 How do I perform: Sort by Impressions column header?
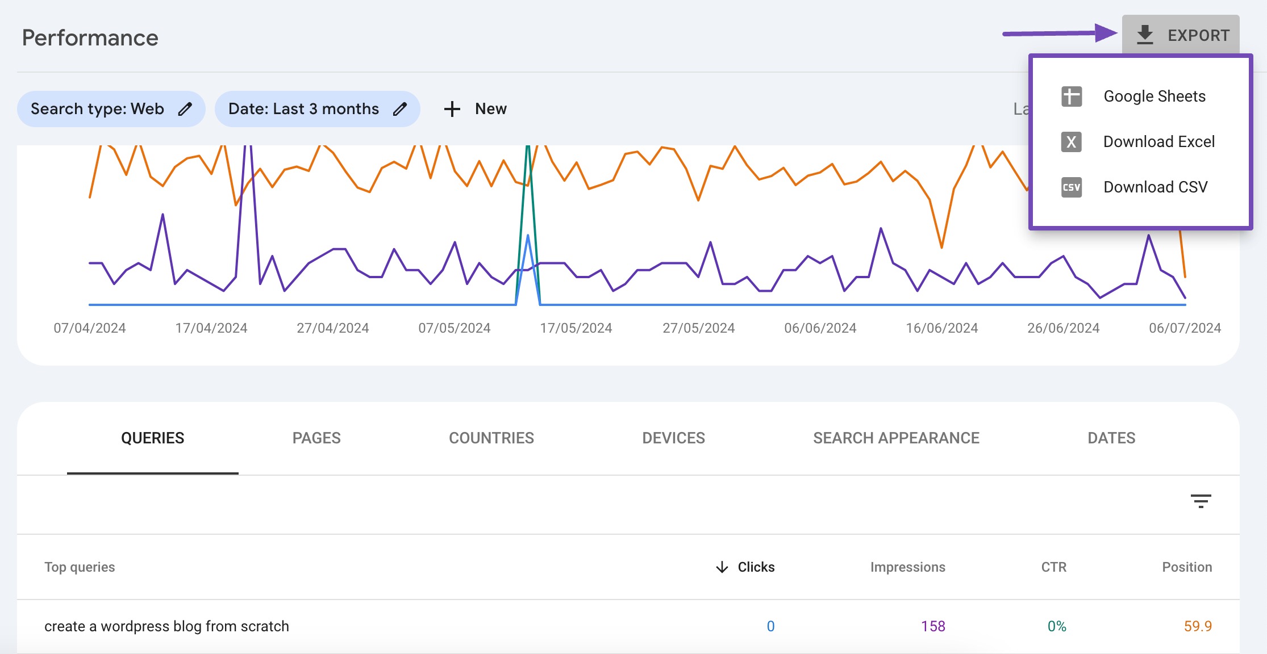(908, 567)
